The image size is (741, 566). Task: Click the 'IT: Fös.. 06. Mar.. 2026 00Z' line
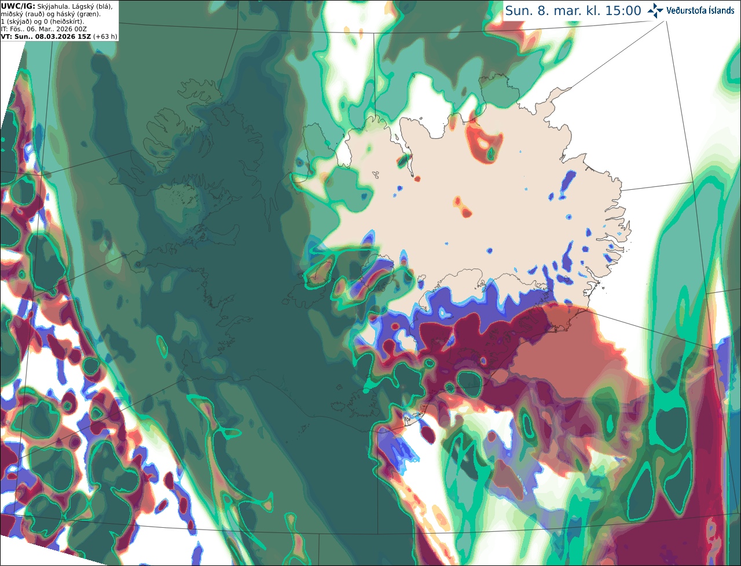pos(44,29)
